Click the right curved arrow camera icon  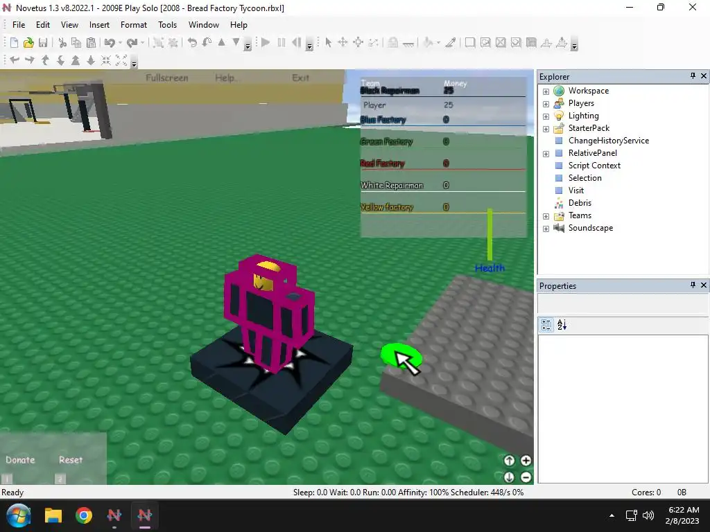coord(29,60)
